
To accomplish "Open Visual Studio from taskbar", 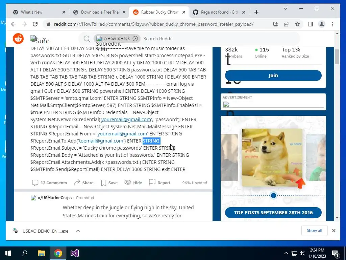I will 75,253.
